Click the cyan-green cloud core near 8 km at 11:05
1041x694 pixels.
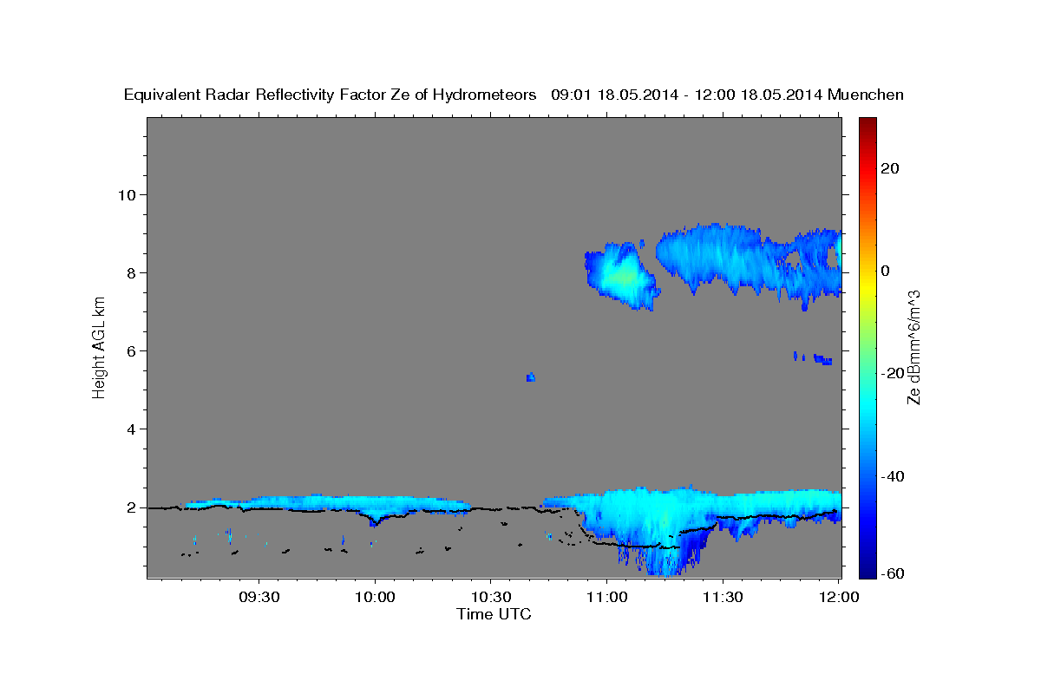[x=623, y=278]
